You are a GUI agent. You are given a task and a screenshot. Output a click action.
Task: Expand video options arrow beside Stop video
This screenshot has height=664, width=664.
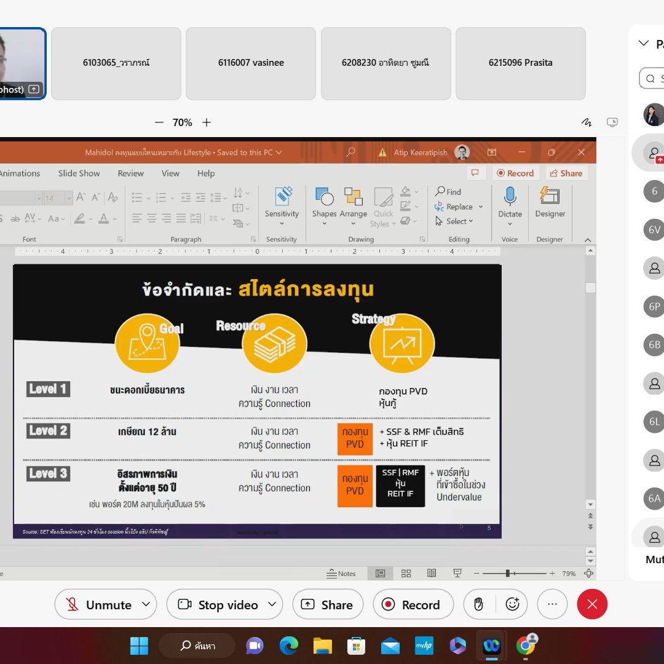coord(271,605)
